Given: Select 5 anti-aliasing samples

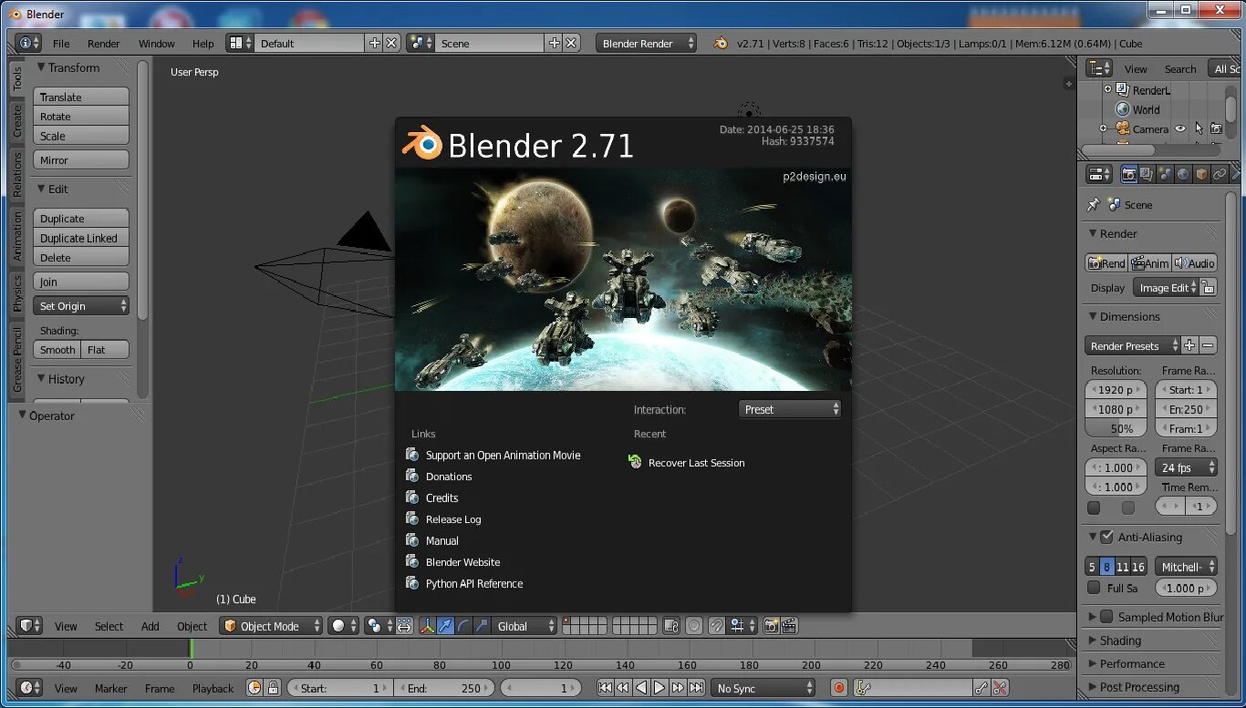Looking at the screenshot, I should 1093,567.
